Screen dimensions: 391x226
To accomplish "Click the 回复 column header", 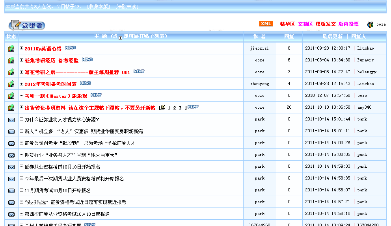I will (x=289, y=36).
